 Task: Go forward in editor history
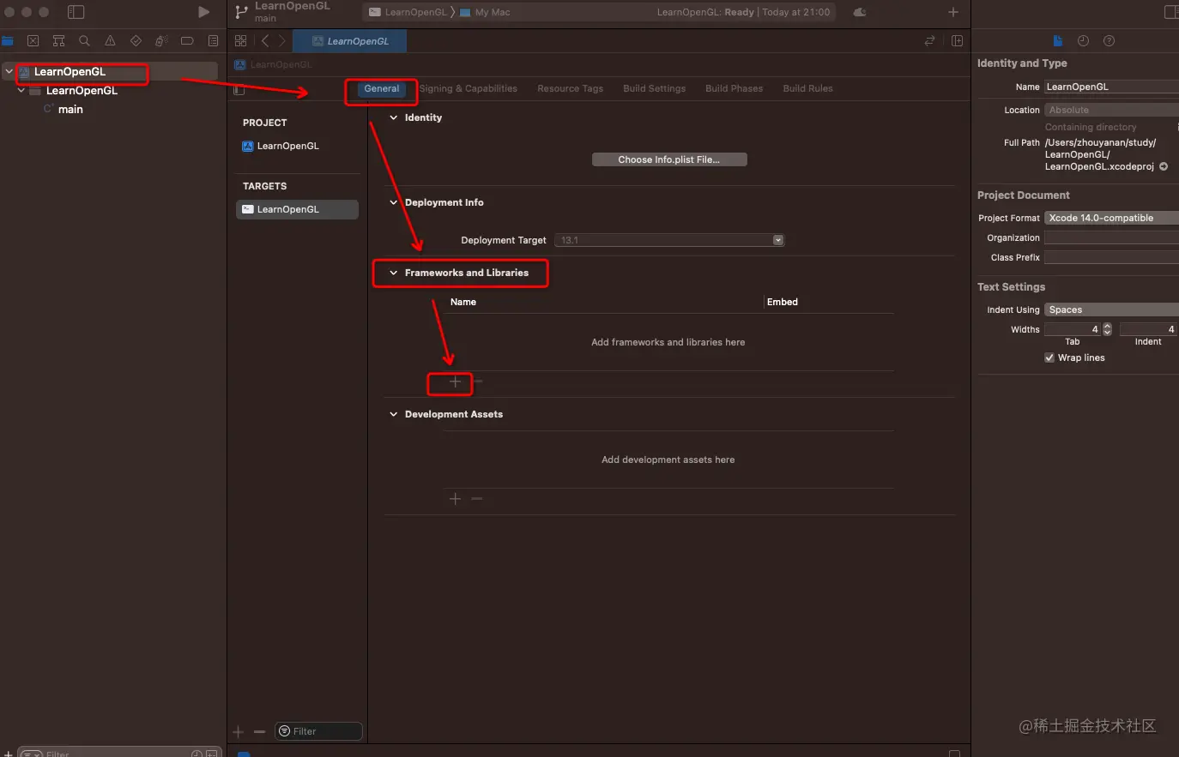[281, 40]
